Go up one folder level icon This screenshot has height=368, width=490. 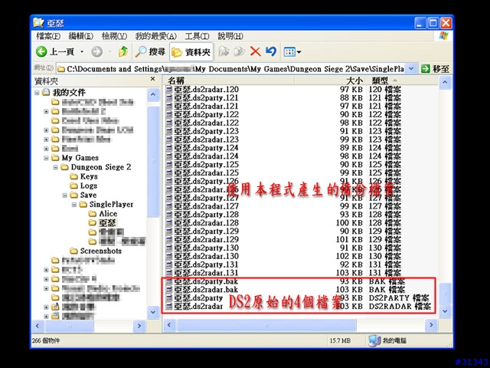coord(123,51)
